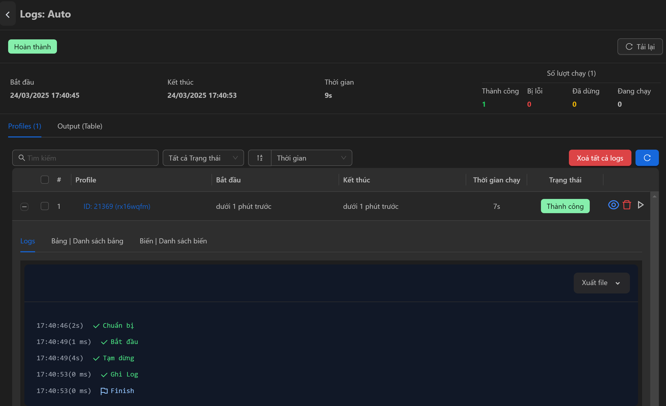Viewport: 666px width, 406px height.
Task: Re-run the profile with the play icon
Action: tap(640, 205)
